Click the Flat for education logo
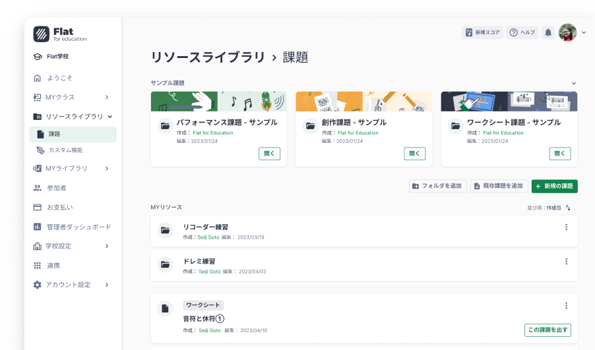595x350 pixels. (x=60, y=34)
